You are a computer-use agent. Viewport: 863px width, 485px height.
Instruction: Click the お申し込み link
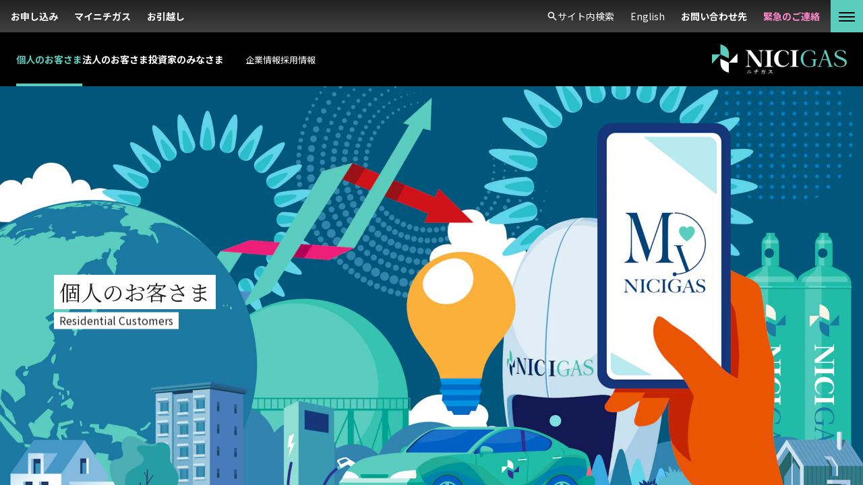coord(34,16)
